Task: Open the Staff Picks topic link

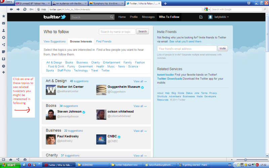Action: [x=64, y=71]
